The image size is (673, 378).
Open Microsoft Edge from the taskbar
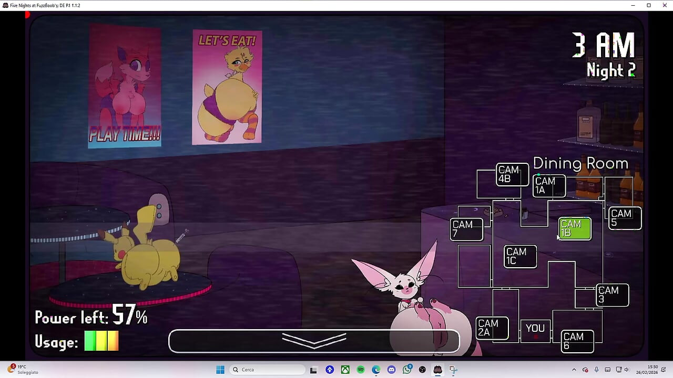coord(376,370)
